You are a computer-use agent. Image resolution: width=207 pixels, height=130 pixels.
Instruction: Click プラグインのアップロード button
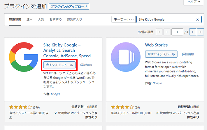pos(69,6)
